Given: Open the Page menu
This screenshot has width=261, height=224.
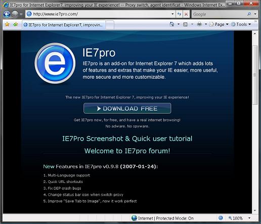Looking at the screenshot, I should (x=219, y=24).
